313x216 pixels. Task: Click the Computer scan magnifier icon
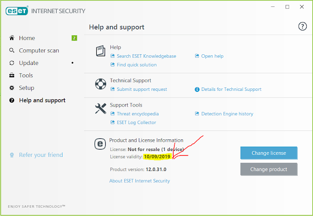click(x=12, y=50)
